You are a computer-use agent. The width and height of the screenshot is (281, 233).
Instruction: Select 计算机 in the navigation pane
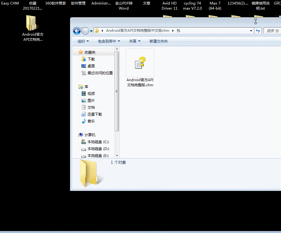pyautogui.click(x=90, y=135)
